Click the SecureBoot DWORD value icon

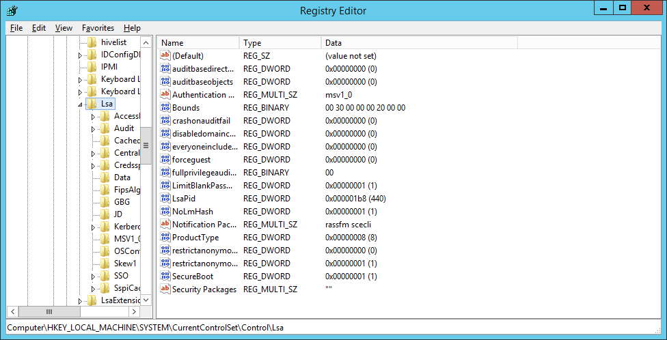165,277
